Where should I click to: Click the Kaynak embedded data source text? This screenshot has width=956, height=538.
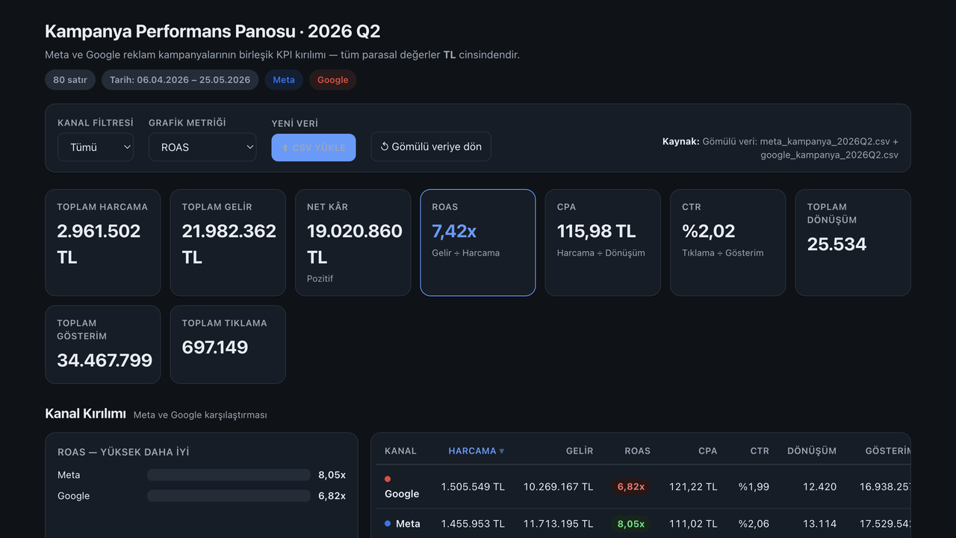tap(780, 148)
